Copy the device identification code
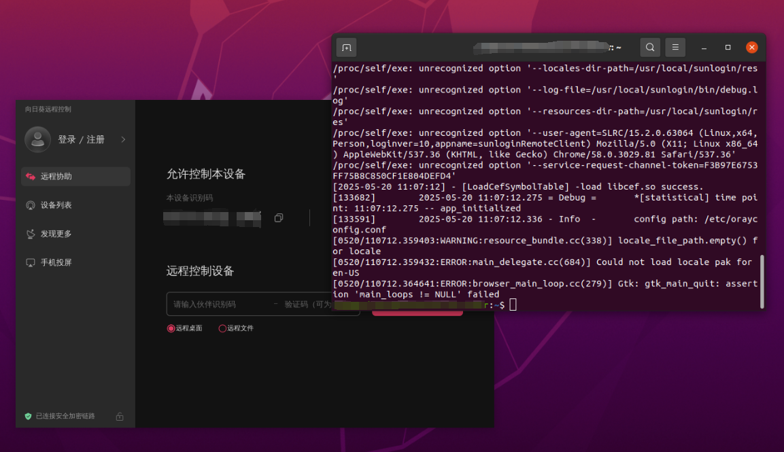 click(x=279, y=218)
